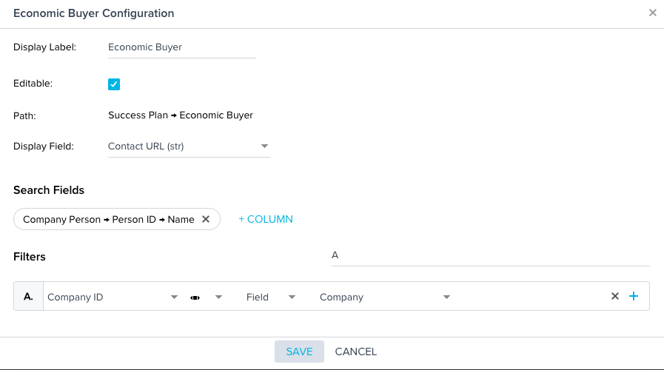Click the filter logic expression field
664x370 pixels.
point(490,256)
